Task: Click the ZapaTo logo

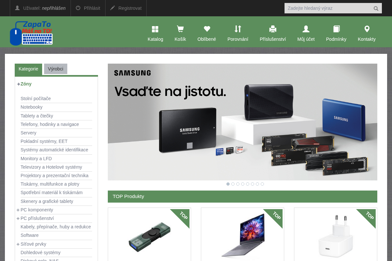Action: point(31,33)
